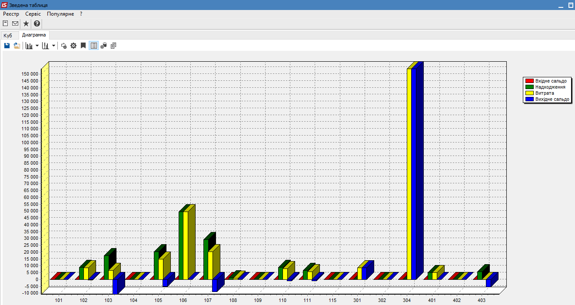The image size is (575, 305).
Task: Click the star favorites icon
Action: [x=26, y=23]
